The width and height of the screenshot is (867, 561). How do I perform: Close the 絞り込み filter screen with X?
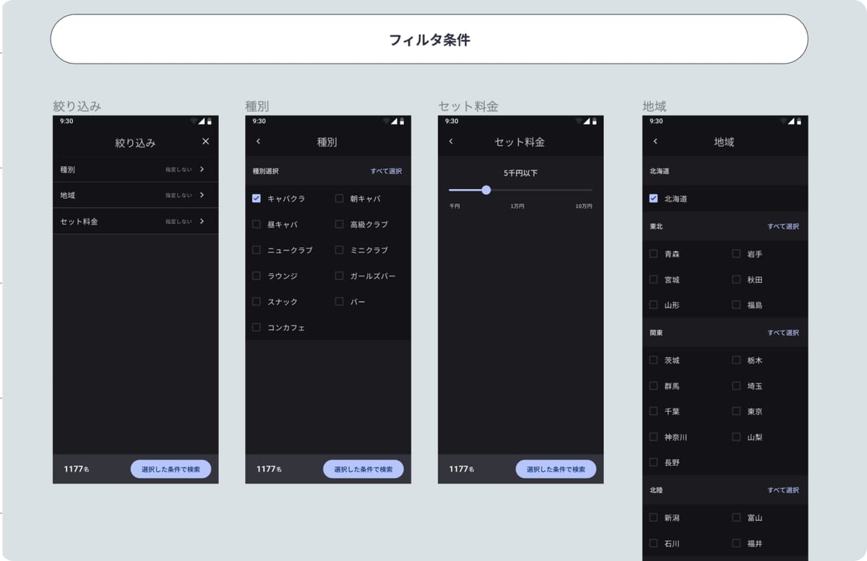point(205,142)
